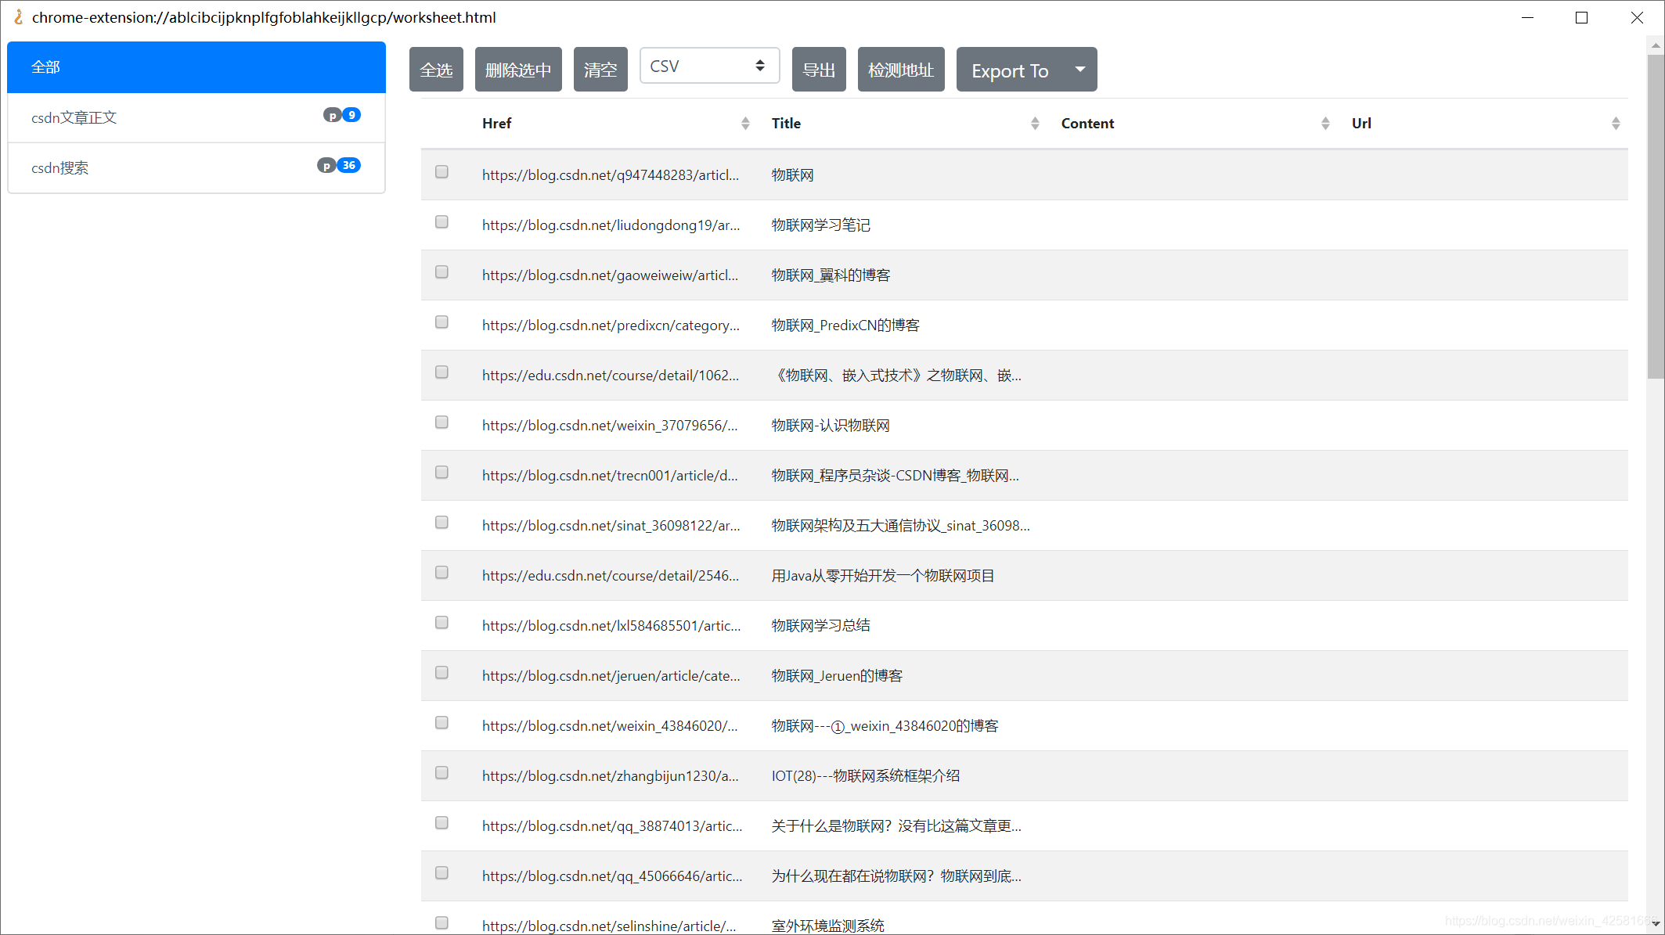Click the trecn001 article link
The width and height of the screenshot is (1665, 935).
(610, 476)
